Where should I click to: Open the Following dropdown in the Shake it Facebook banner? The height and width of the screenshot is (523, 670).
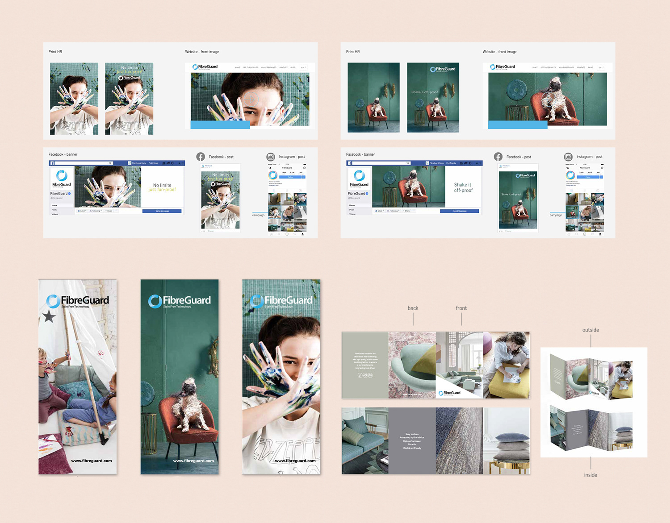[393, 211]
